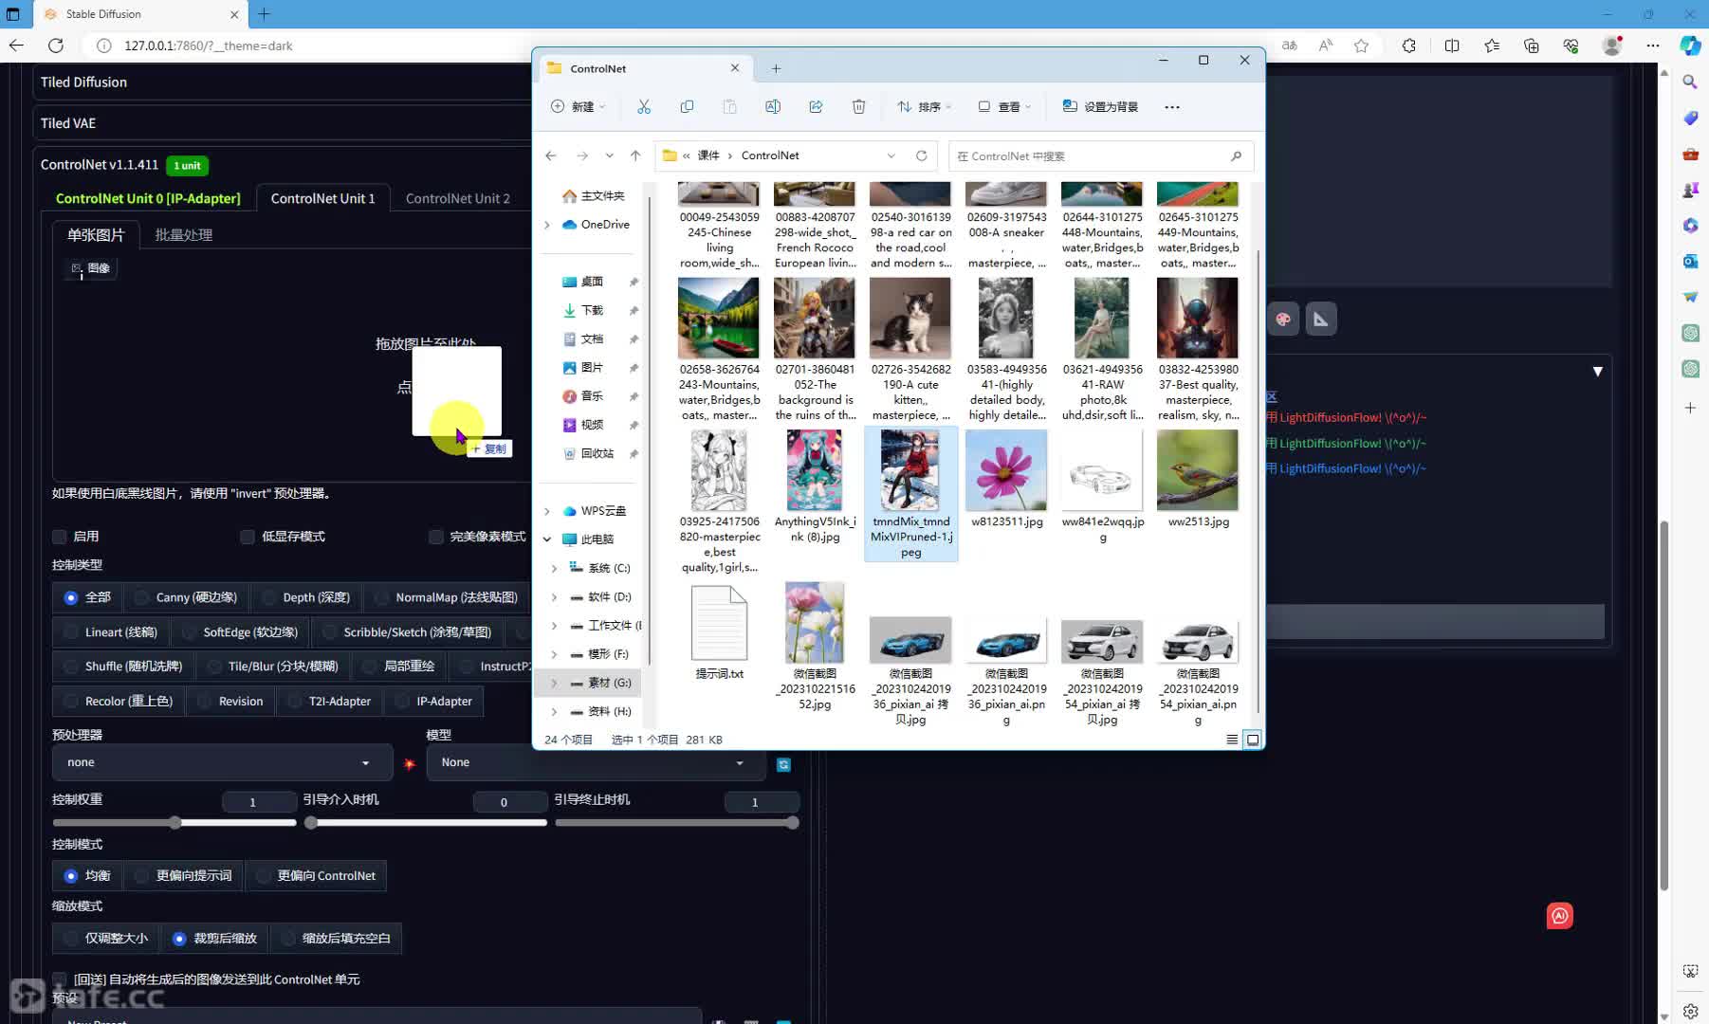1709x1024 pixels.
Task: Click the Cut icon in Explorer toolbar
Action: [644, 106]
